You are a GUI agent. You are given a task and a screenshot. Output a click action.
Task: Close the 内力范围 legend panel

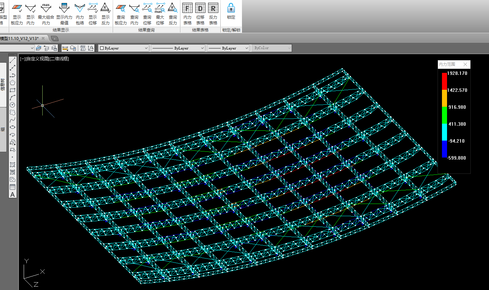(x=465, y=64)
